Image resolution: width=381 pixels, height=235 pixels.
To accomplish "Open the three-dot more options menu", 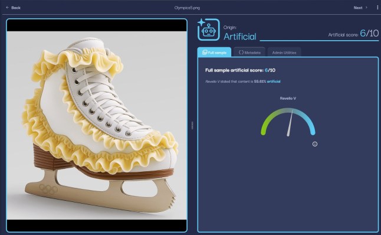I will (377, 8).
